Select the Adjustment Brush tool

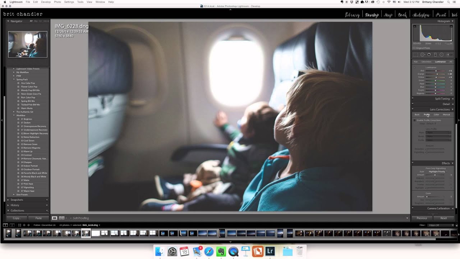coord(449,55)
